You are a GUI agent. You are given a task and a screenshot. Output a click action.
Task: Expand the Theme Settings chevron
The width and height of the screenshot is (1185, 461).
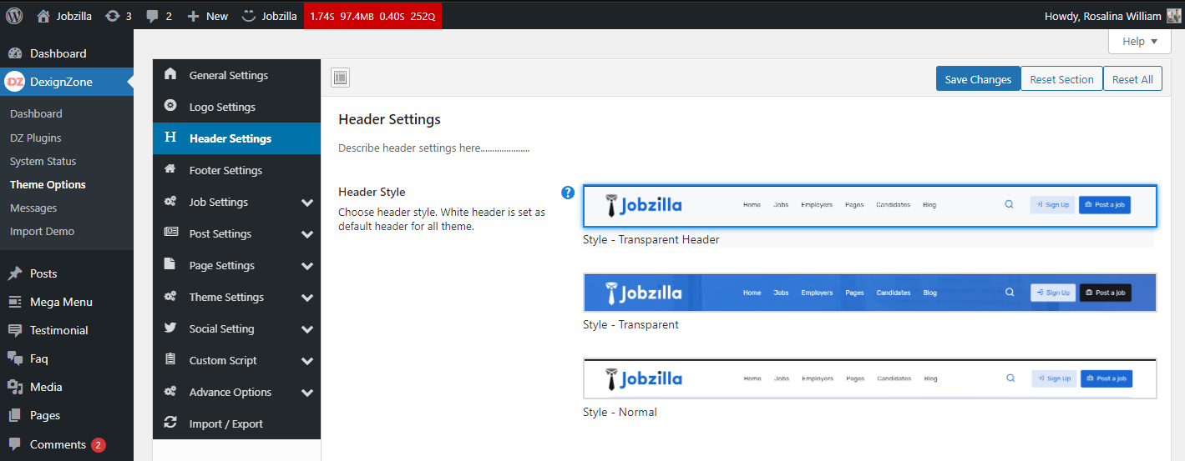[307, 298]
